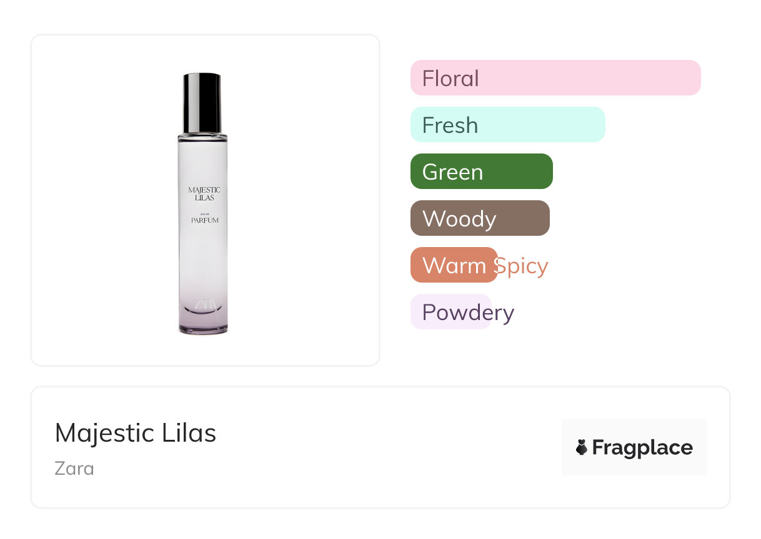Click the Fragplace wordmark text

point(642,447)
